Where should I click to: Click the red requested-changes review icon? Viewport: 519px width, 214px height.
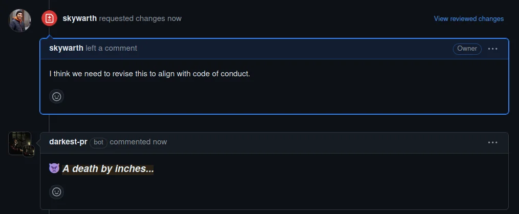click(x=49, y=18)
